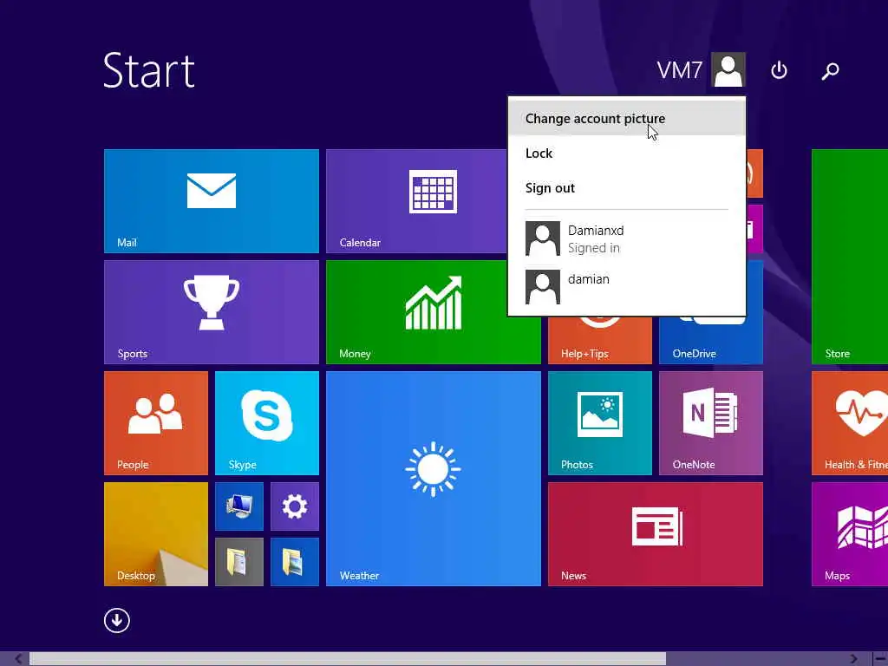This screenshot has height=666, width=888.
Task: Open the Store tile
Action: pyautogui.click(x=850, y=257)
